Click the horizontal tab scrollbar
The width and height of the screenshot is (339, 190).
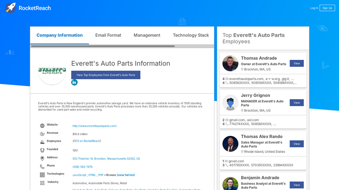click(103, 46)
